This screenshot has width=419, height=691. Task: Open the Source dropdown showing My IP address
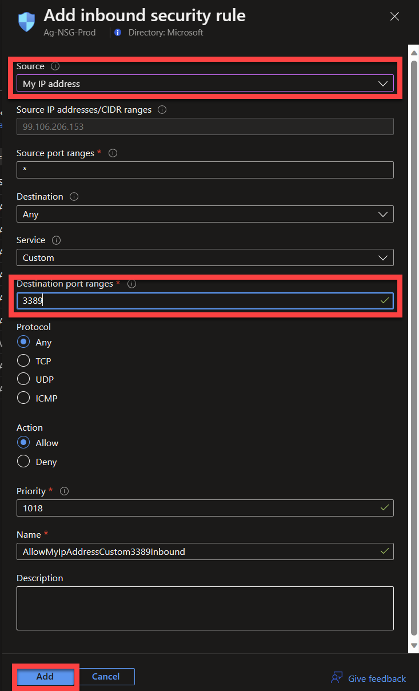[205, 84]
